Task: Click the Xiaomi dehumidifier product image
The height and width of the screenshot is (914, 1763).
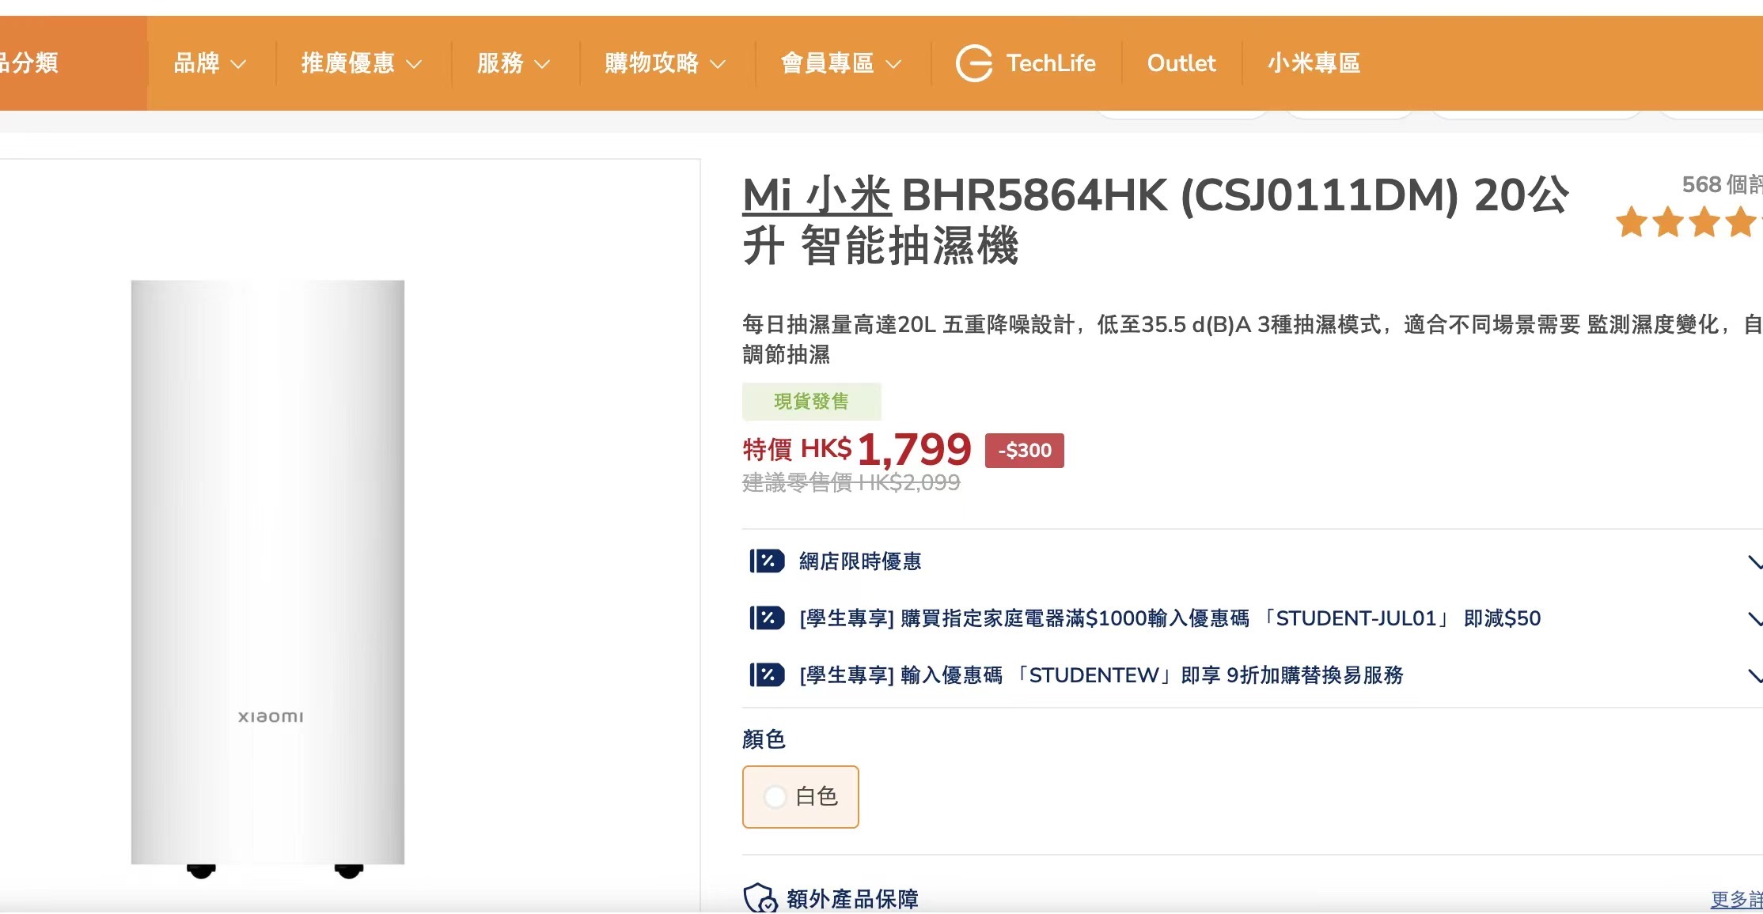Action: [268, 578]
